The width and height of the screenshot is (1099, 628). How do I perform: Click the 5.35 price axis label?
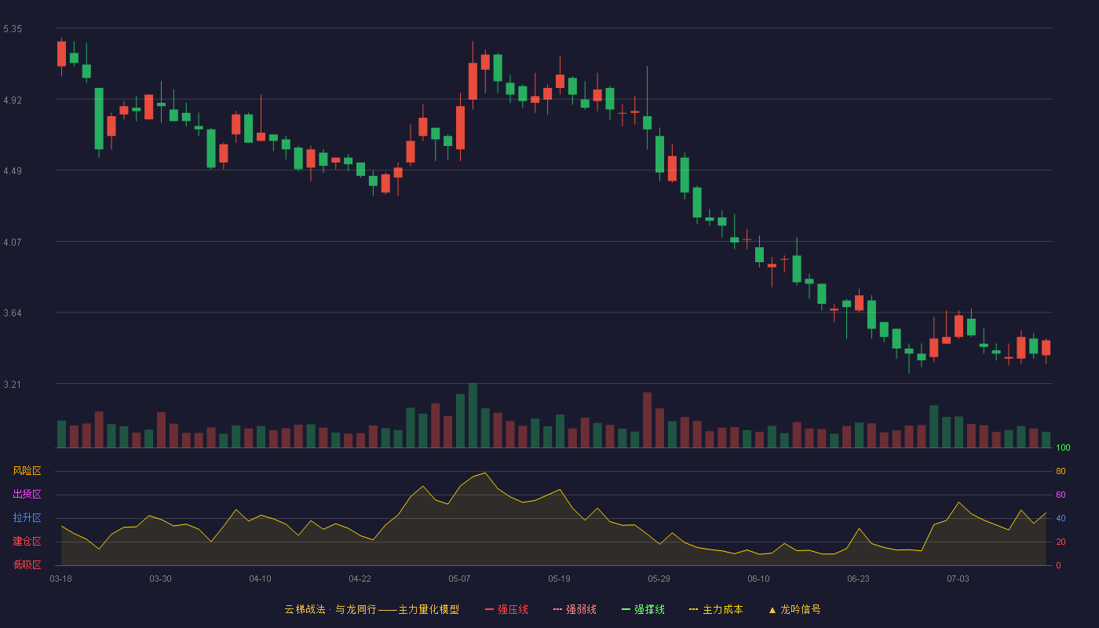pyautogui.click(x=13, y=29)
